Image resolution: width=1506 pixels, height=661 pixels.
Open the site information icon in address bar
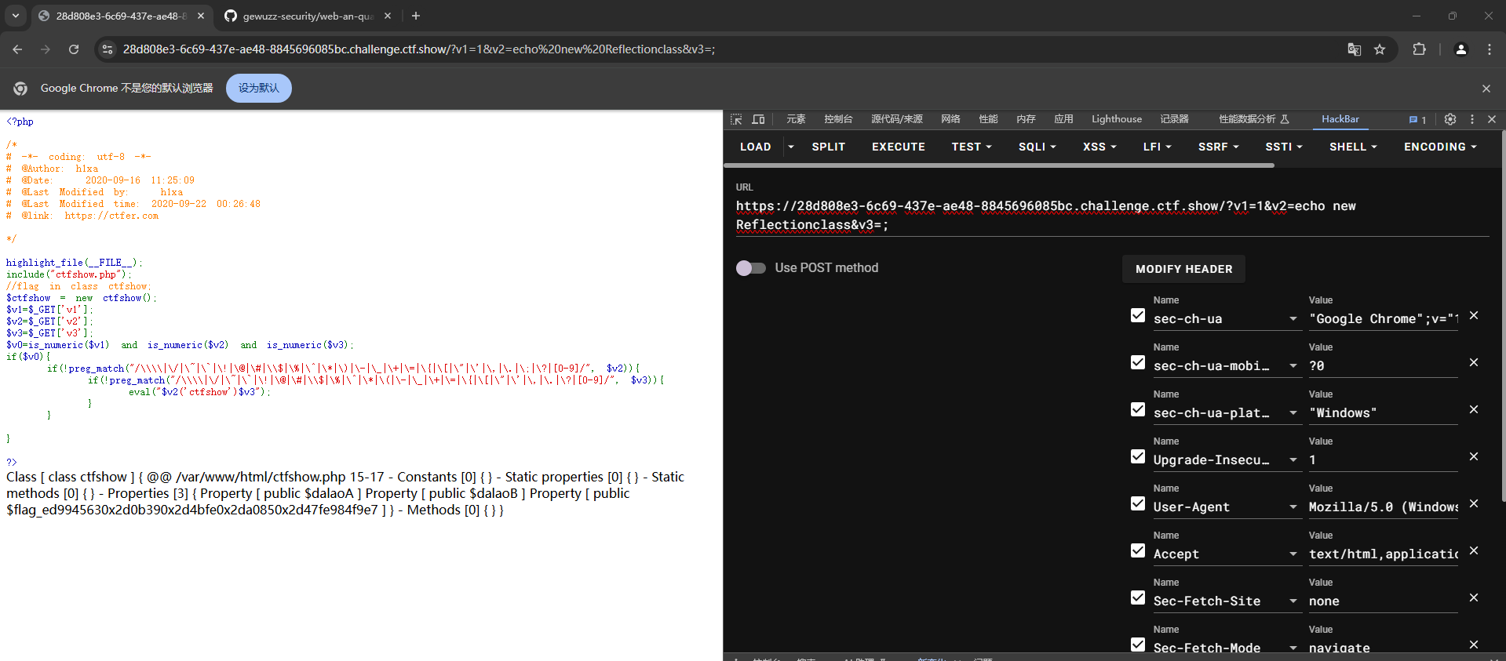(108, 49)
